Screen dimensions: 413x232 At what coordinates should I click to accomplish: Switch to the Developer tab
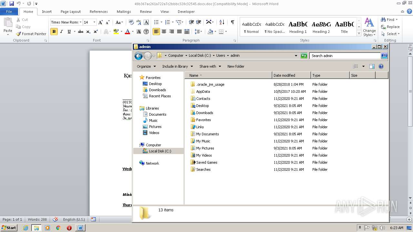[186, 12]
